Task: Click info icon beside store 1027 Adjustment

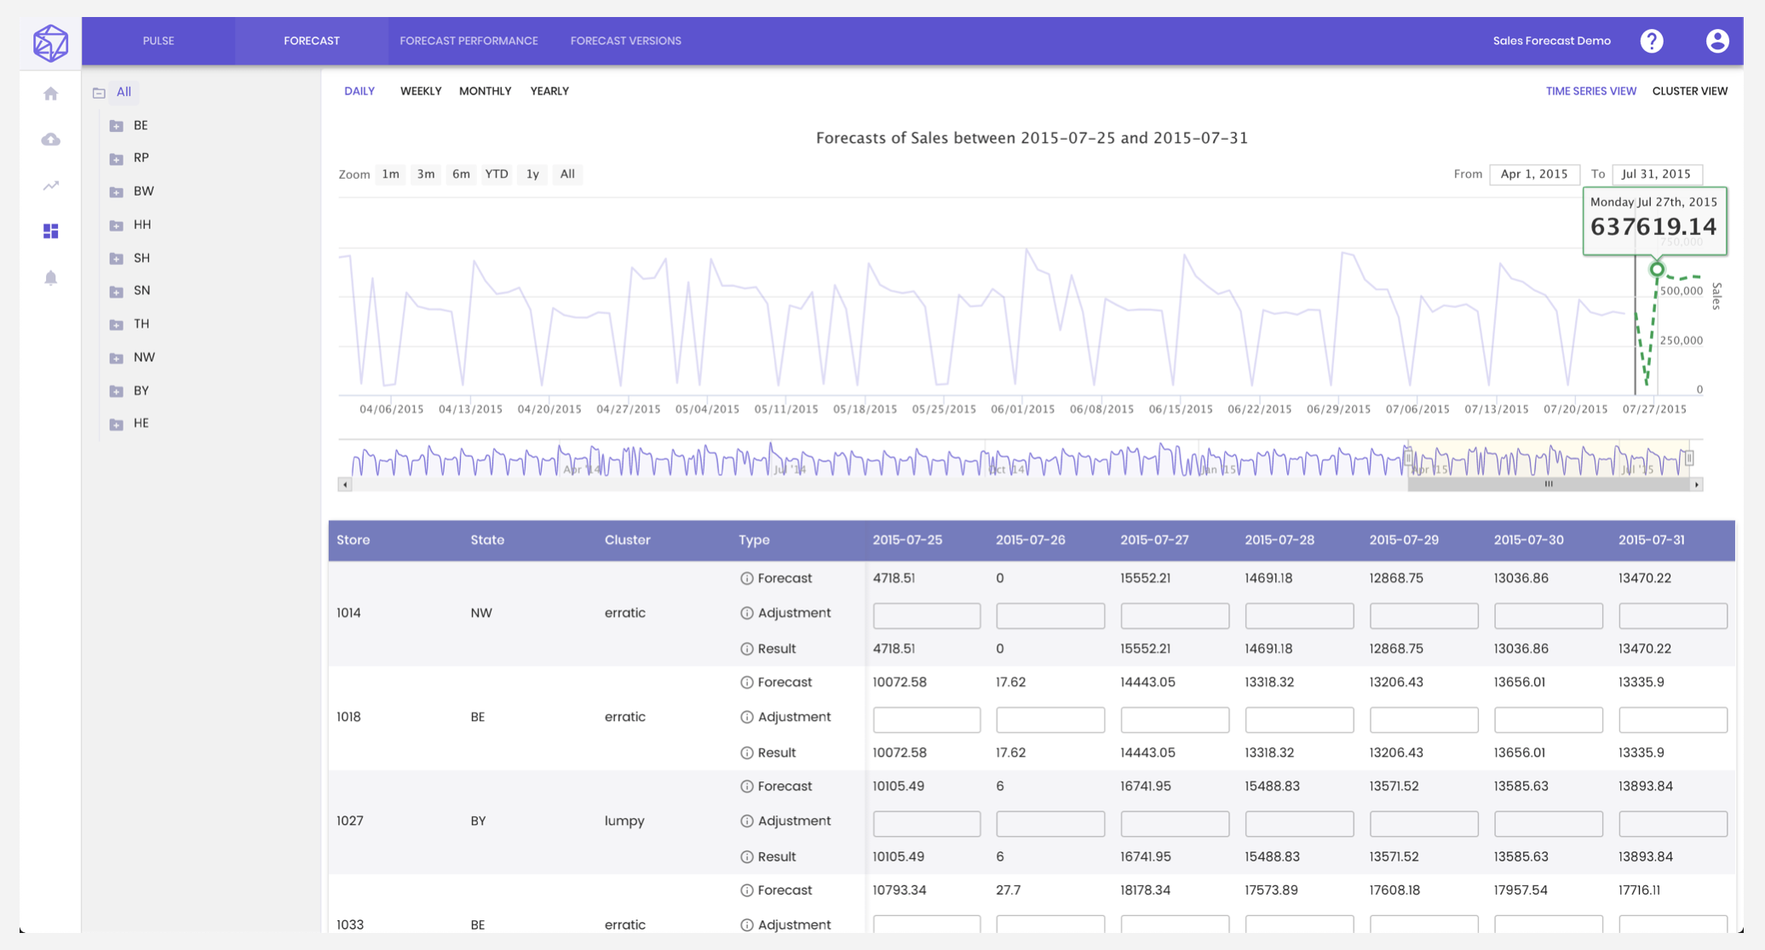Action: (x=747, y=821)
